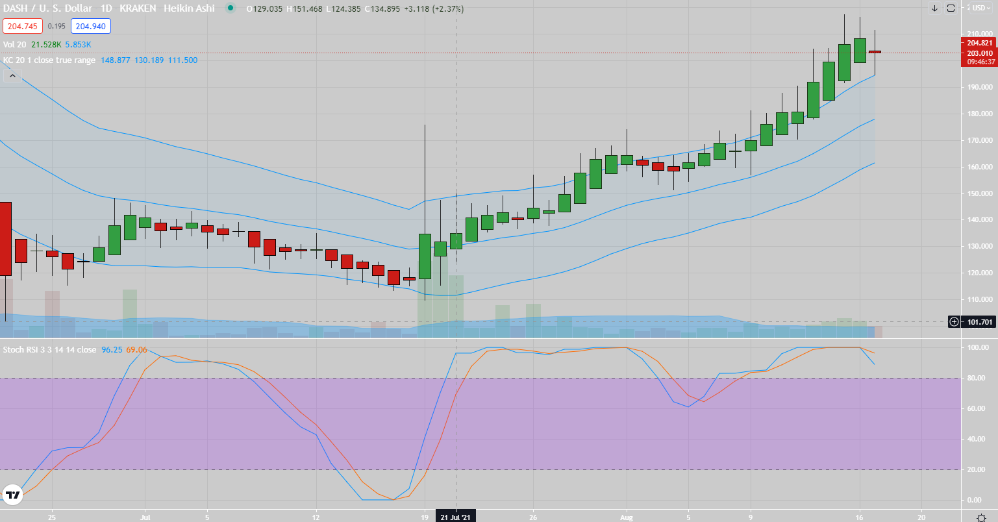Click the plus icon at 101.701 price
This screenshot has width=998, height=522.
pyautogui.click(x=954, y=321)
